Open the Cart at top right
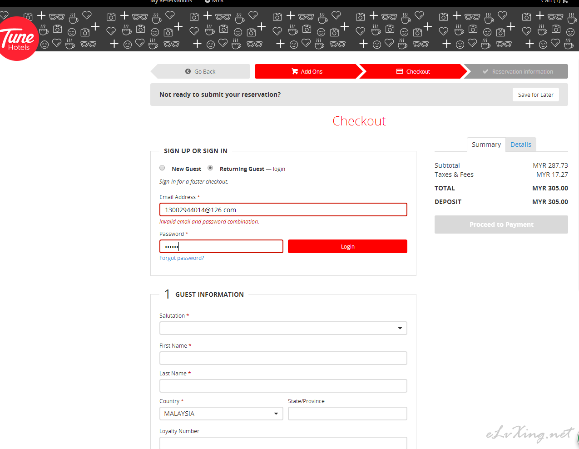579x449 pixels. (554, 1)
